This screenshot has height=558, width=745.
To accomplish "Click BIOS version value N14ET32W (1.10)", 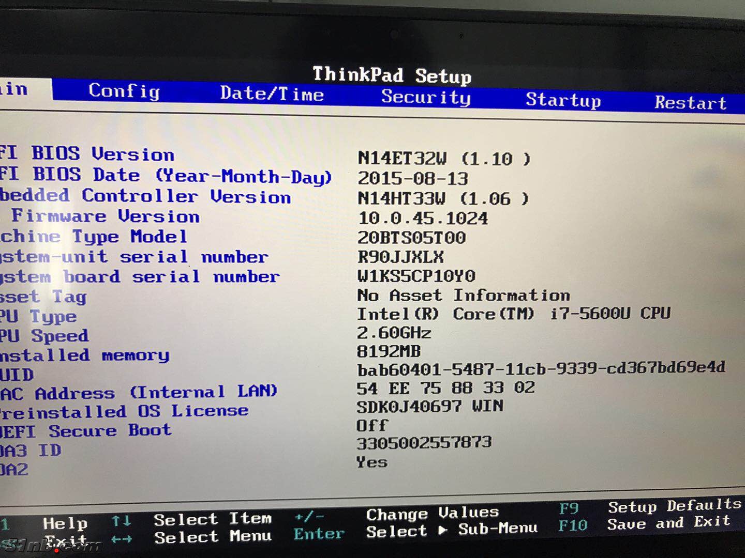I will pyautogui.click(x=444, y=158).
